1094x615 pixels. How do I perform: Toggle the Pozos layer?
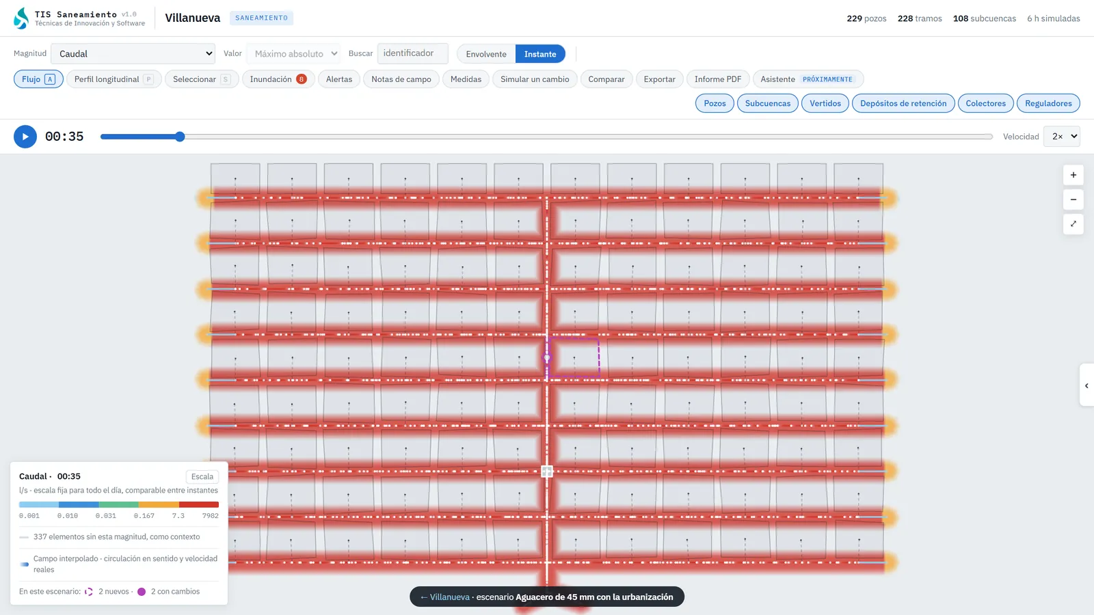715,103
